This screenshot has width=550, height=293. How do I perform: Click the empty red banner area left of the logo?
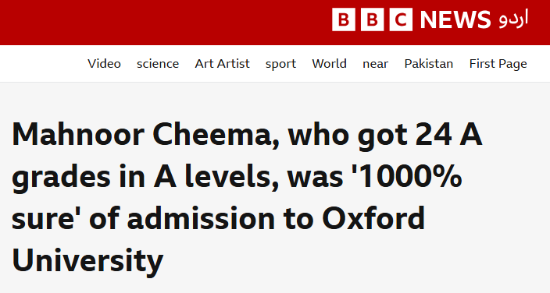[x=165, y=23]
